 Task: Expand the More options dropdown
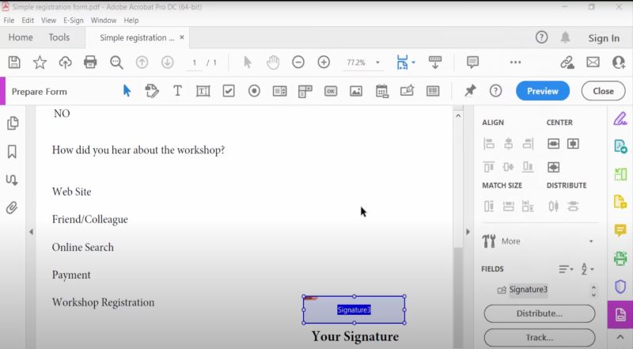[590, 241]
